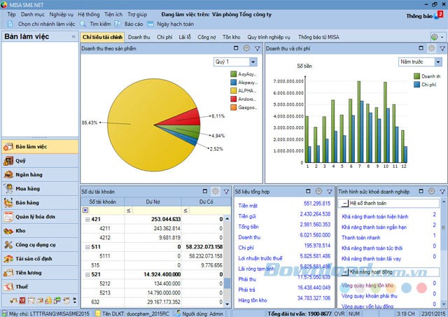Open the Ngân hàng module
This screenshot has width=448, height=317.
(28, 175)
